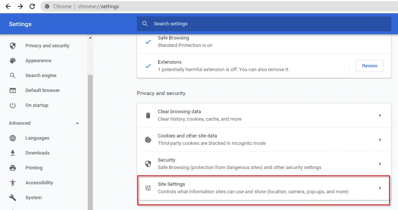Click the Languages globe icon
398x210 pixels.
(x=13, y=138)
